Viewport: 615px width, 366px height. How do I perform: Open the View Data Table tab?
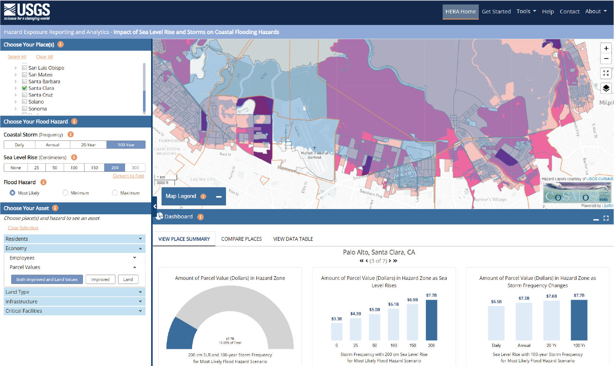pos(293,239)
